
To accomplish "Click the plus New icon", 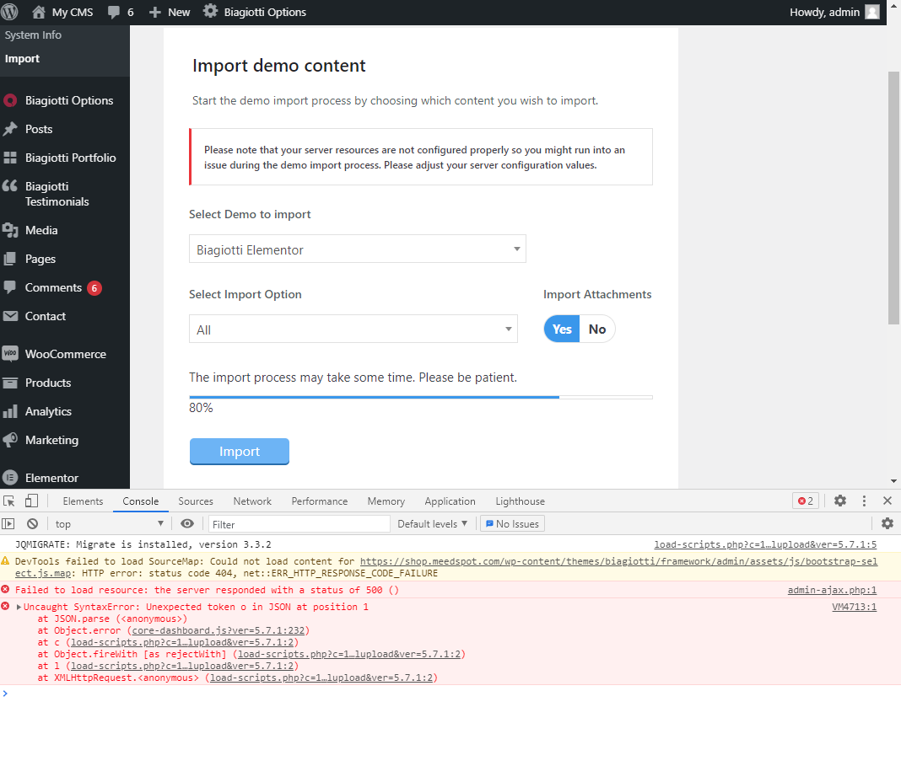I will 154,12.
